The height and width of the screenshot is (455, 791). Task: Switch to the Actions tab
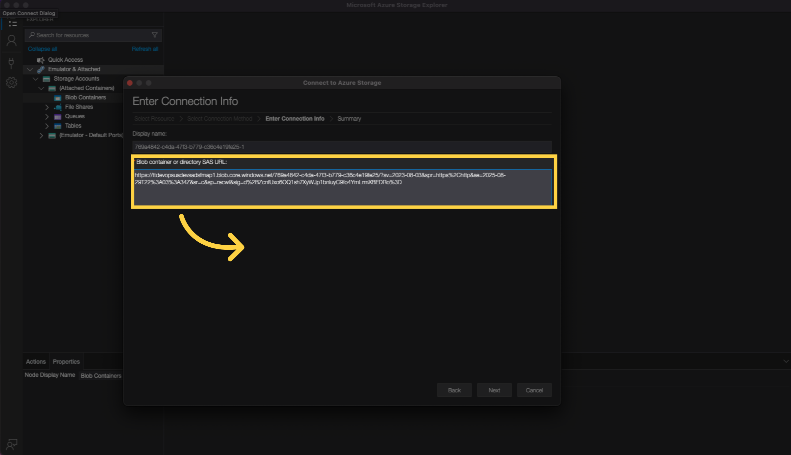pos(36,361)
